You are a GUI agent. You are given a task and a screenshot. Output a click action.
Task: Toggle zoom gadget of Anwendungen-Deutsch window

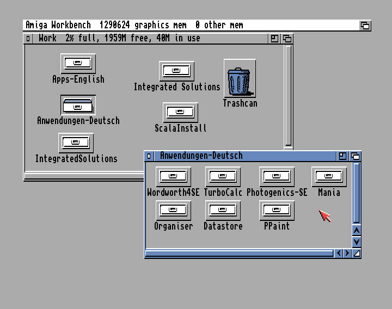(342, 156)
